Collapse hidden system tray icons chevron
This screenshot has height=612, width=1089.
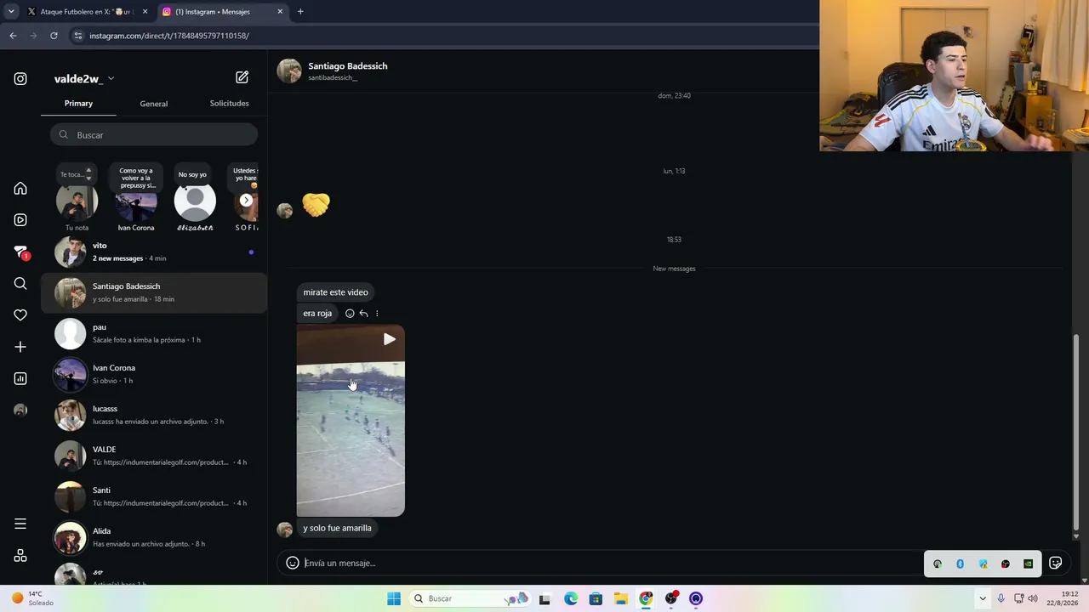coord(983,598)
